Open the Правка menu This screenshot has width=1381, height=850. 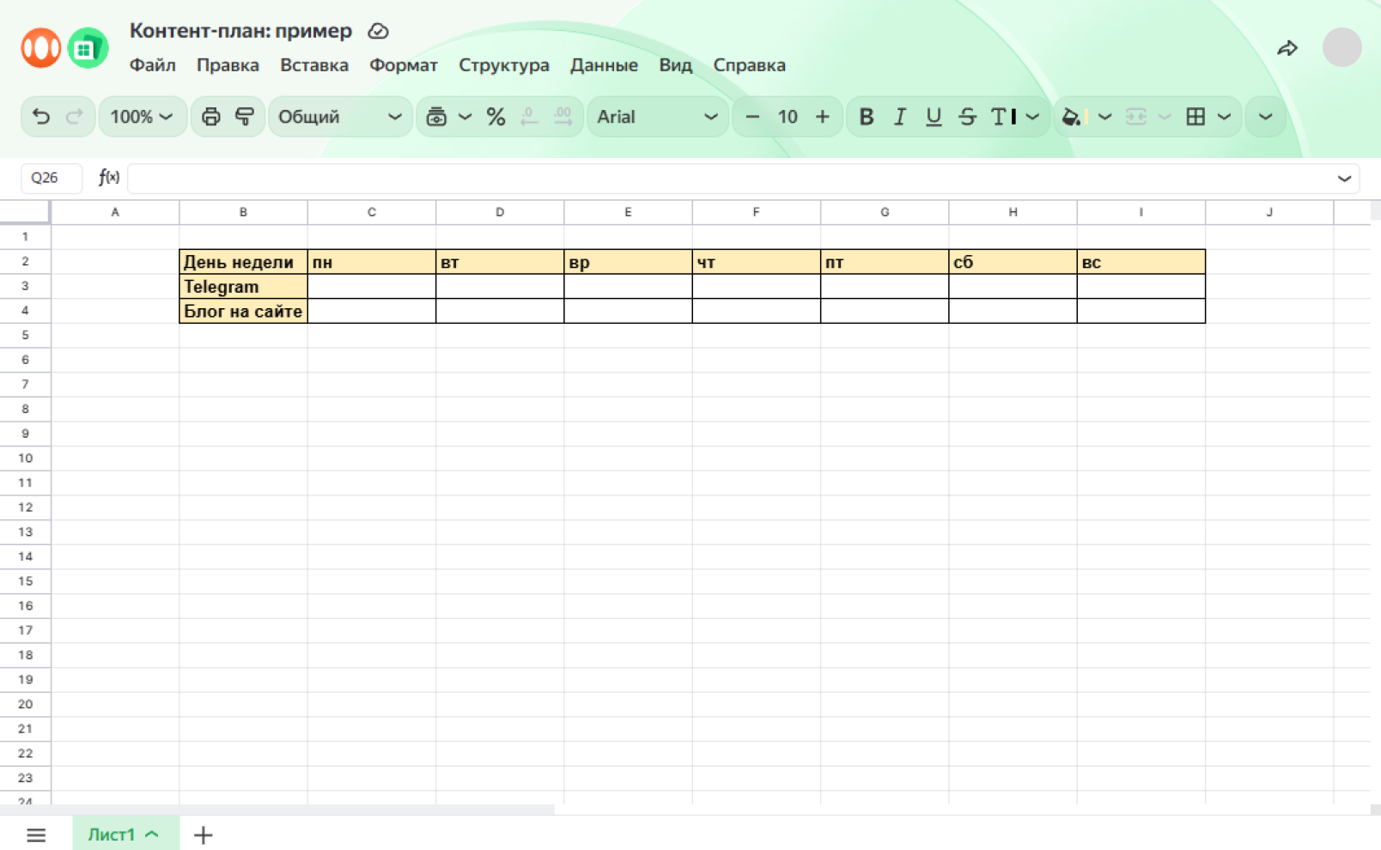pos(228,65)
